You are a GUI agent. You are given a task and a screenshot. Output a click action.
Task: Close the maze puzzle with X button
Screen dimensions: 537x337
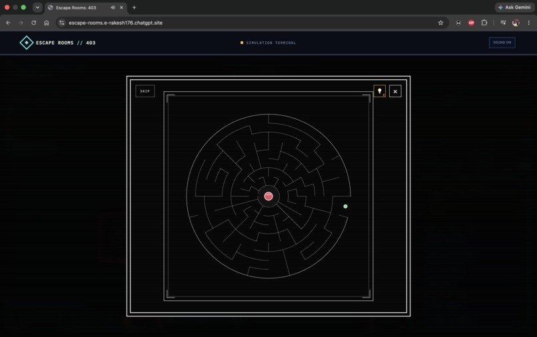click(395, 91)
